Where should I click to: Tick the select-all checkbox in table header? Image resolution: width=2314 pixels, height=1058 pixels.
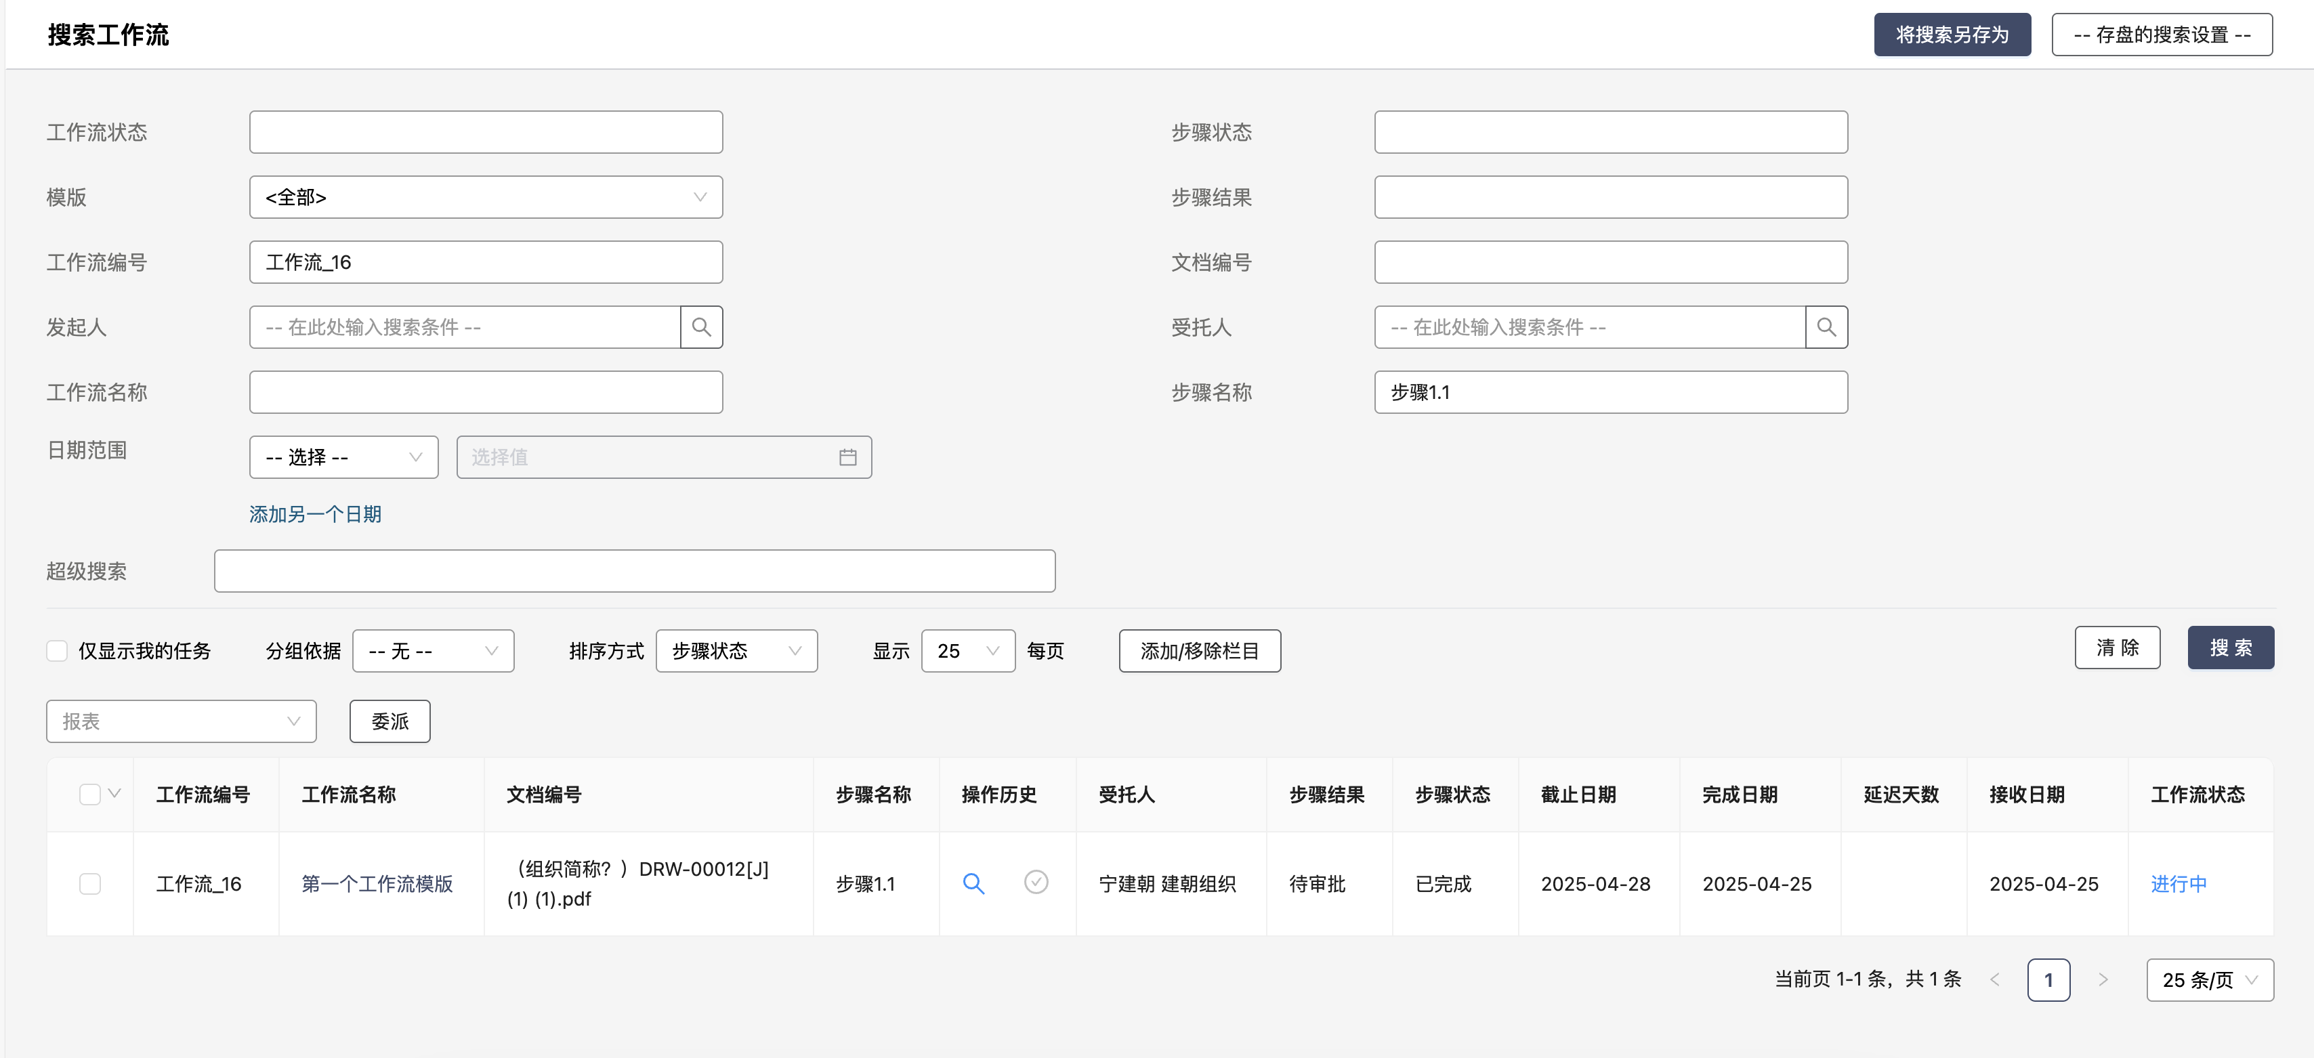click(x=90, y=794)
